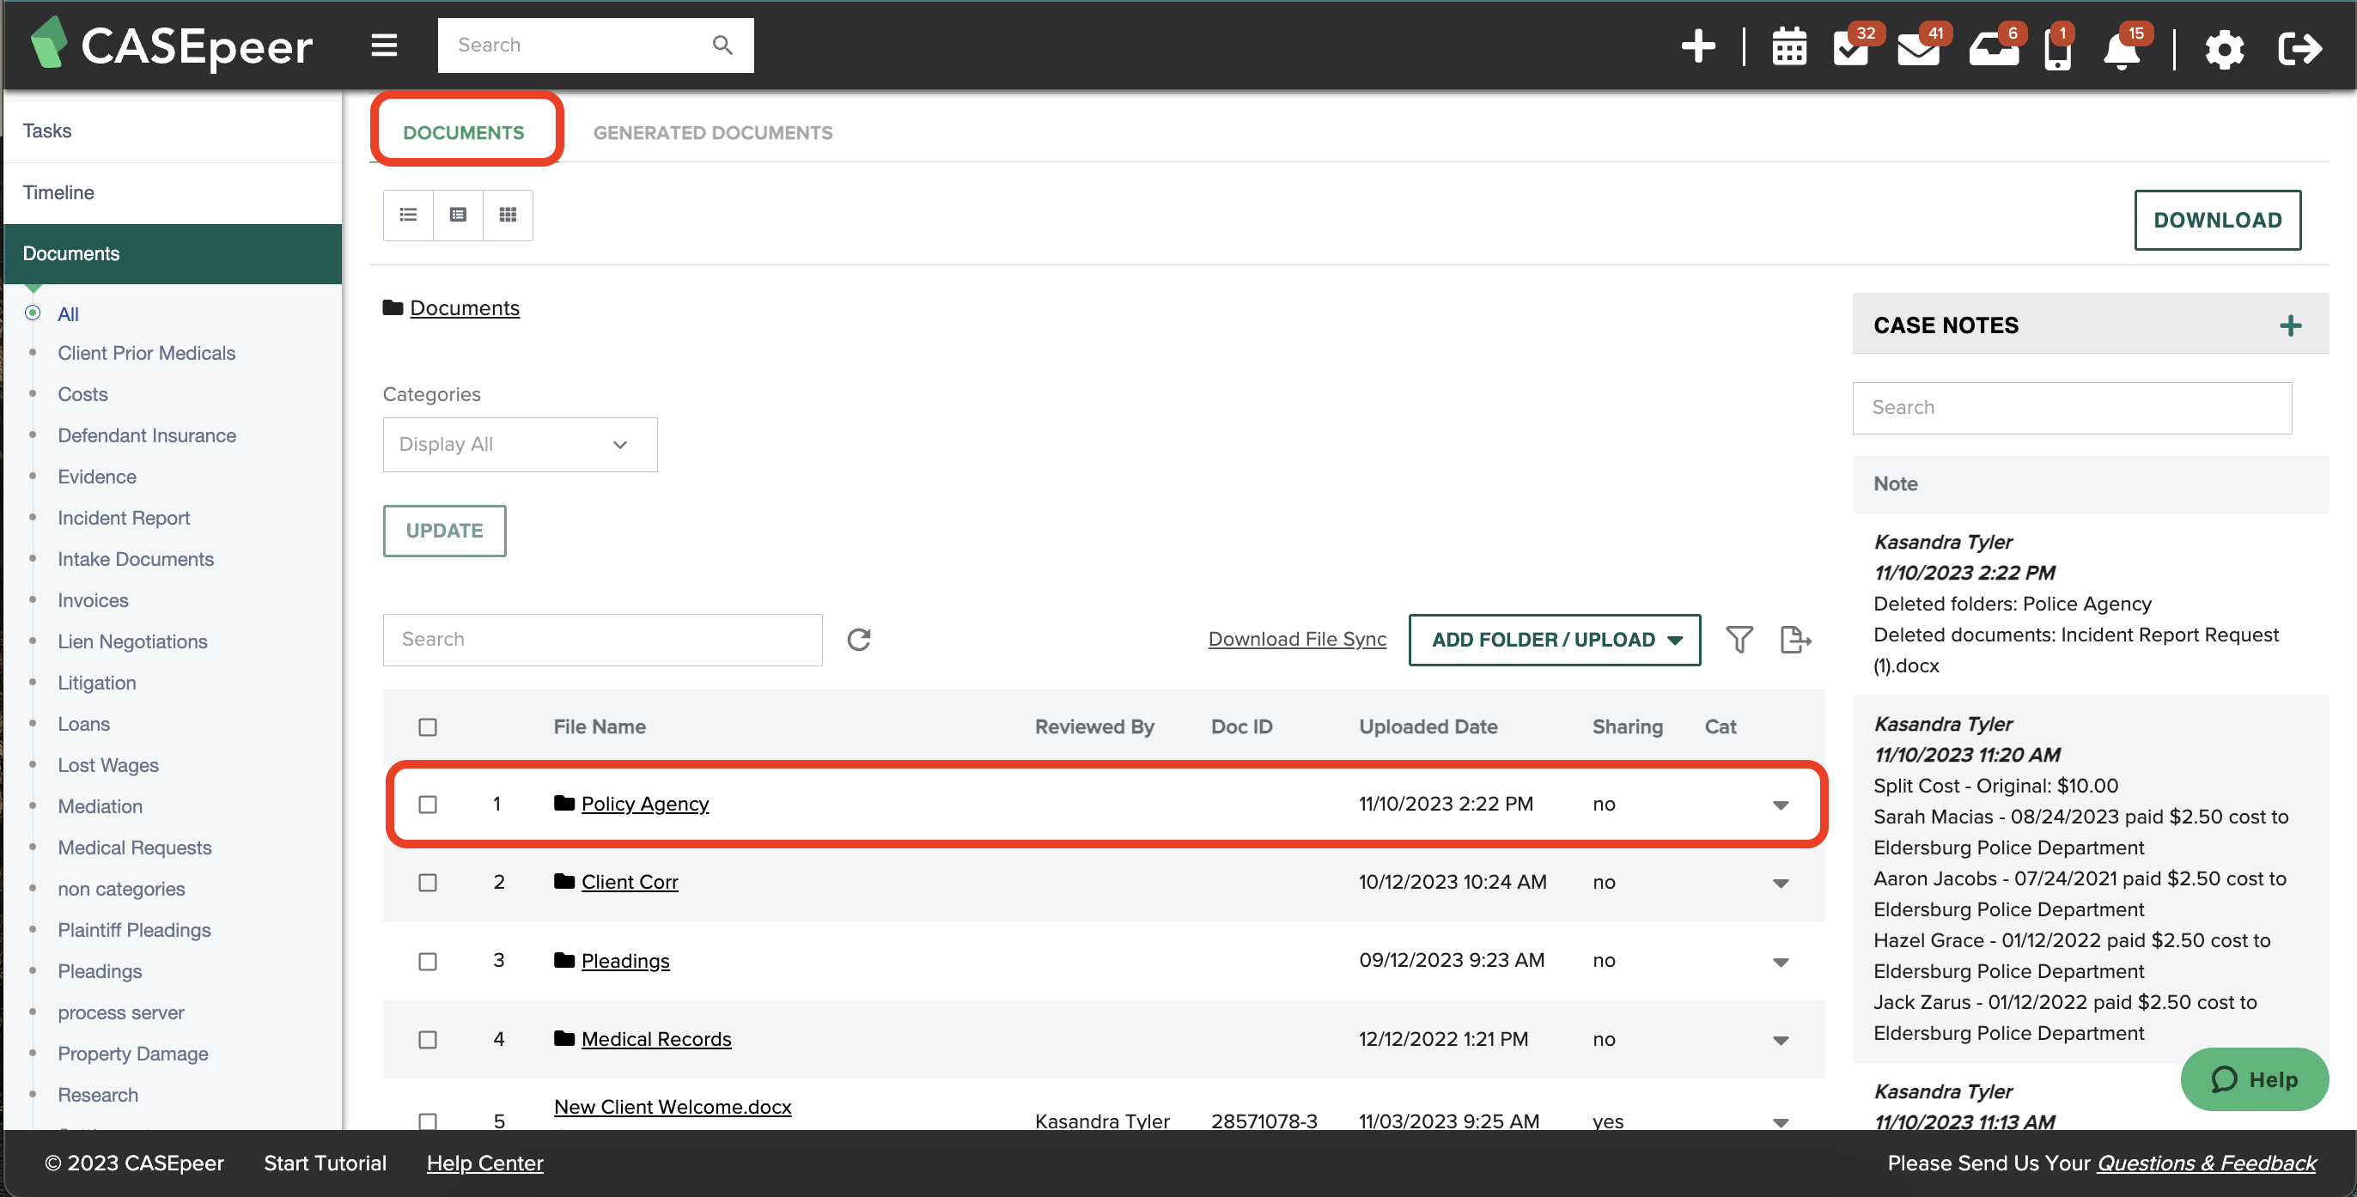Check the Client Corr row checkbox
This screenshot has height=1197, width=2357.
(427, 883)
